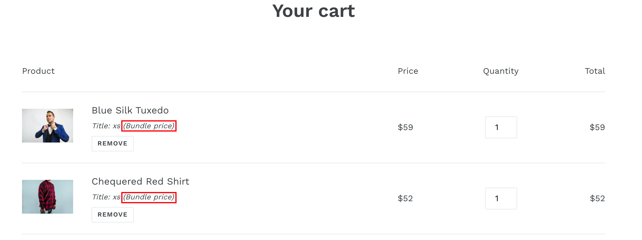
Task: Click the "Title: xs" text under Chequered Red Shirt
Action: (x=106, y=197)
